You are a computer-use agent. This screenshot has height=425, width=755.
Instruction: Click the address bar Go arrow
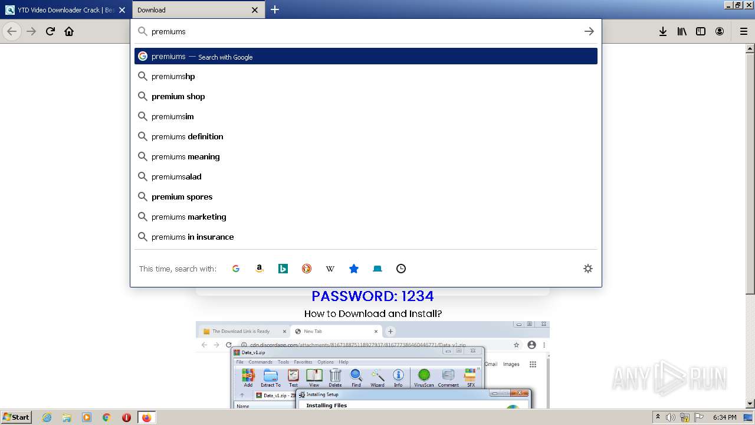click(x=589, y=31)
